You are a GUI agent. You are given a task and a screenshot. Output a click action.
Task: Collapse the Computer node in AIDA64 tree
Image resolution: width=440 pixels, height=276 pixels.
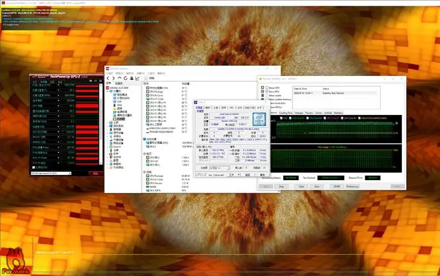(108, 91)
